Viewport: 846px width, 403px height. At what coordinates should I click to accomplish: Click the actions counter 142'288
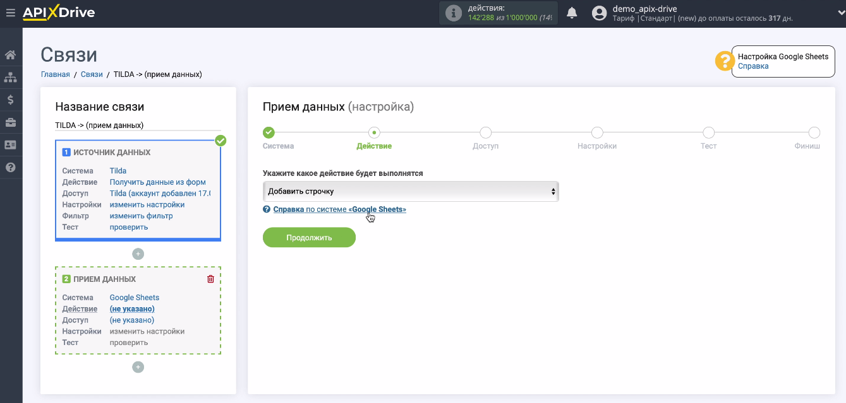tap(484, 18)
